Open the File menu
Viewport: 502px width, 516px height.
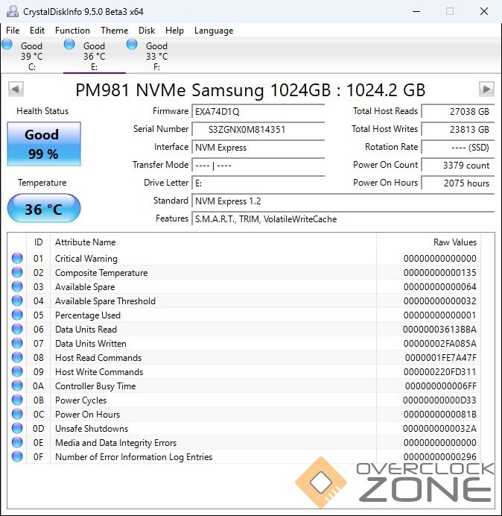(x=13, y=31)
